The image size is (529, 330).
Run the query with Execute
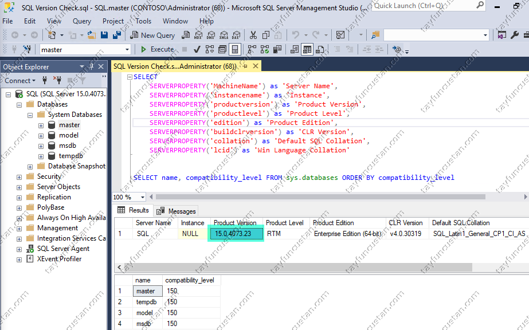click(x=157, y=49)
